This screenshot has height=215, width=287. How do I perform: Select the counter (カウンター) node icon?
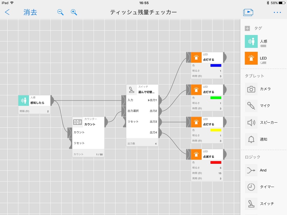point(78,122)
